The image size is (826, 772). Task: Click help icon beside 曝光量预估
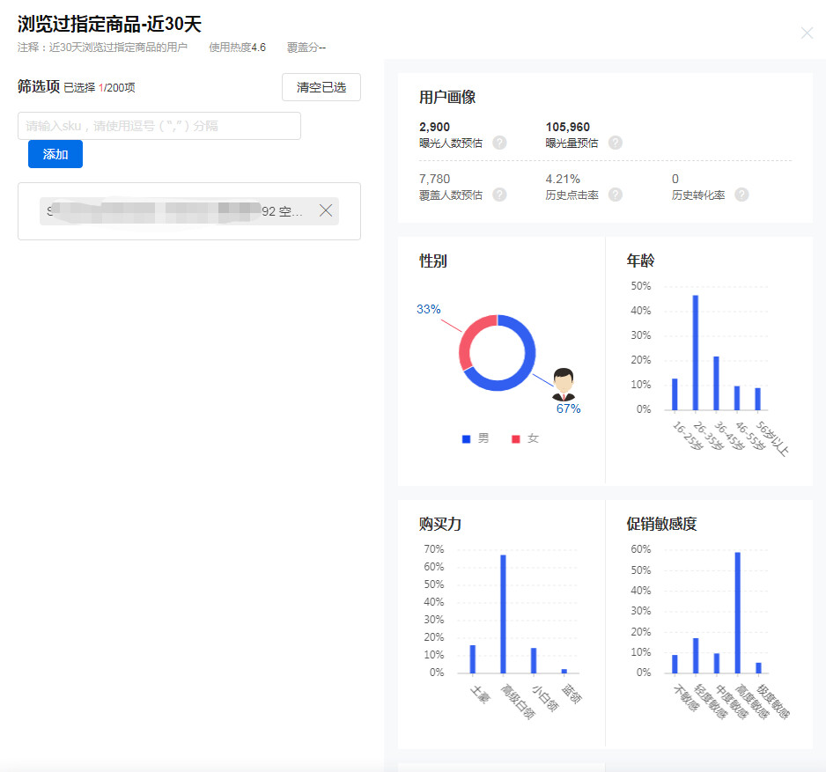point(616,143)
